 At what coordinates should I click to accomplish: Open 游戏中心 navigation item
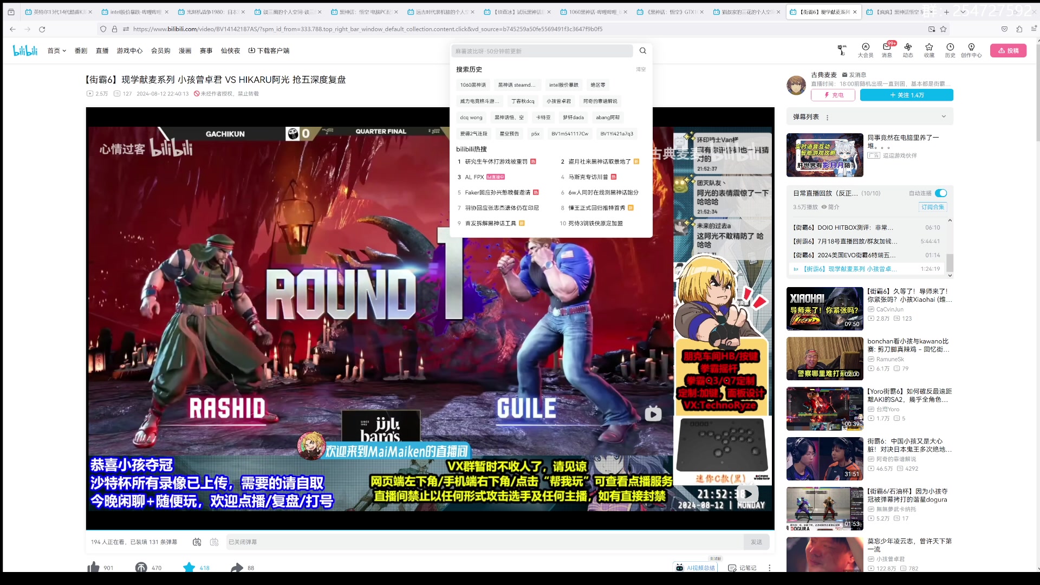coord(129,50)
